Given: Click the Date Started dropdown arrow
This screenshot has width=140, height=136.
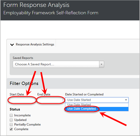Looking at the screenshot, I should (126, 100).
